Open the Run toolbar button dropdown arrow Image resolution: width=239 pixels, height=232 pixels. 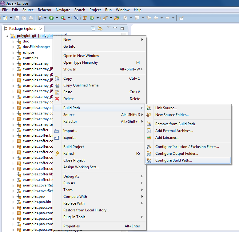(56, 18)
